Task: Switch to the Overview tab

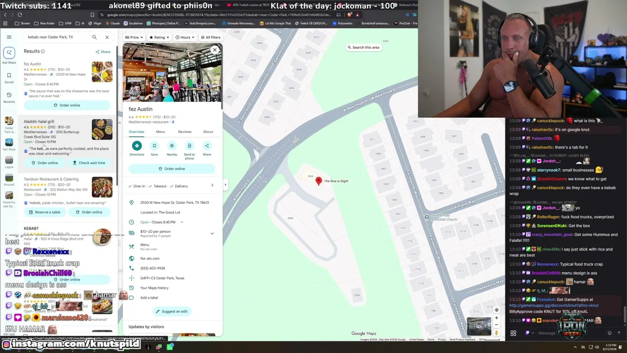Action: (x=137, y=132)
